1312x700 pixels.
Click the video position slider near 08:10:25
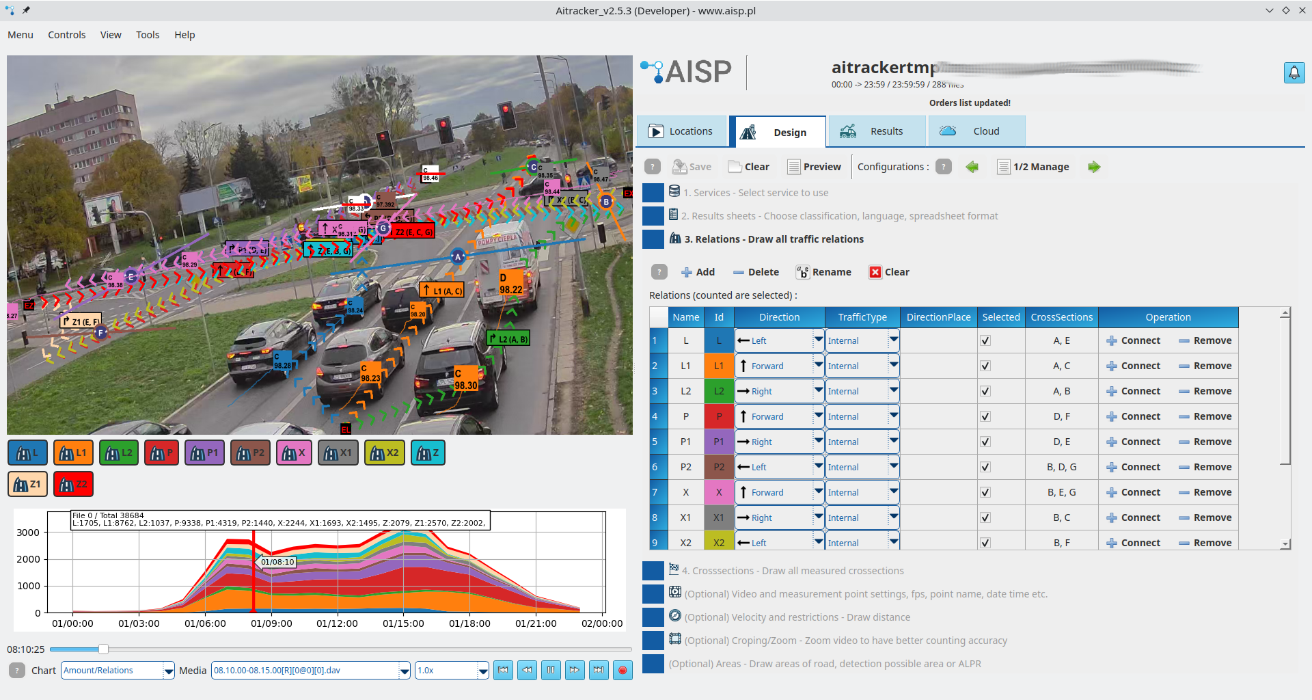[x=103, y=649]
